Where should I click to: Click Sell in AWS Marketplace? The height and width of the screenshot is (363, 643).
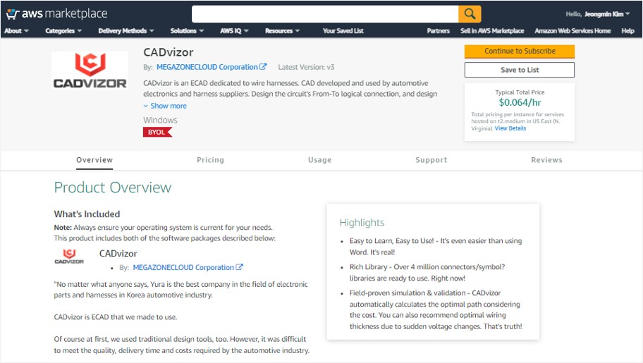click(x=492, y=31)
